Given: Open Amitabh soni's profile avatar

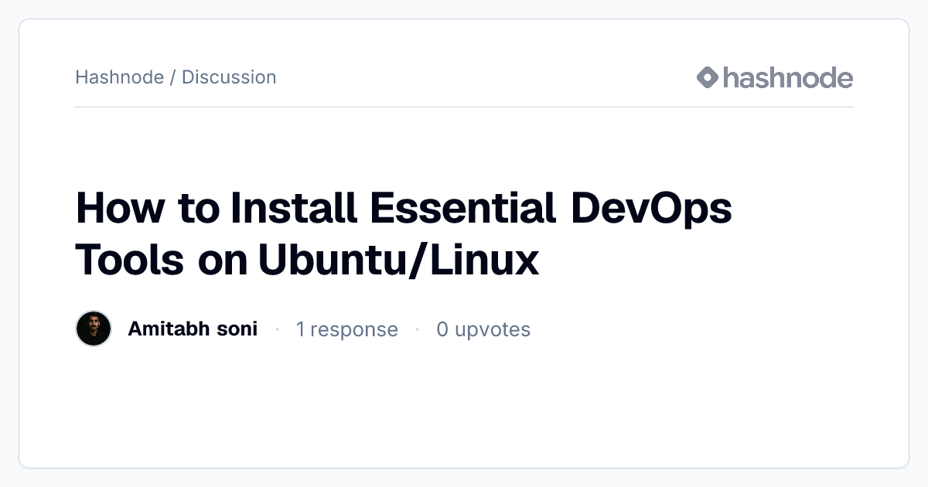Looking at the screenshot, I should click(x=94, y=329).
